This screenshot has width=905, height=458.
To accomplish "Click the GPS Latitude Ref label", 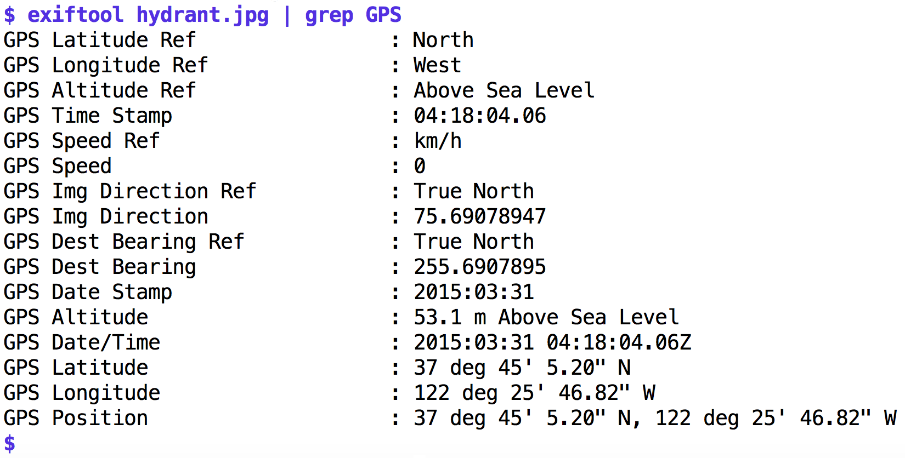I will point(99,40).
